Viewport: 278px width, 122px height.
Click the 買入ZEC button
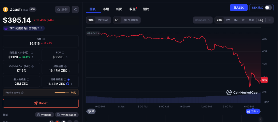tap(238, 8)
